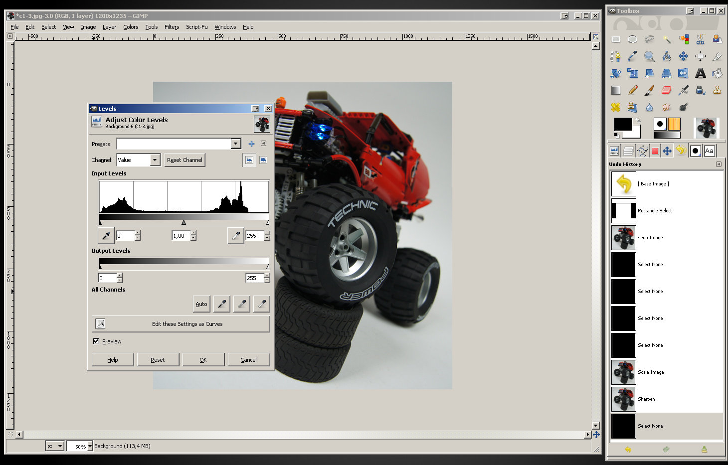Open the Undo History panel menu arrow
The height and width of the screenshot is (465, 728).
(x=719, y=164)
